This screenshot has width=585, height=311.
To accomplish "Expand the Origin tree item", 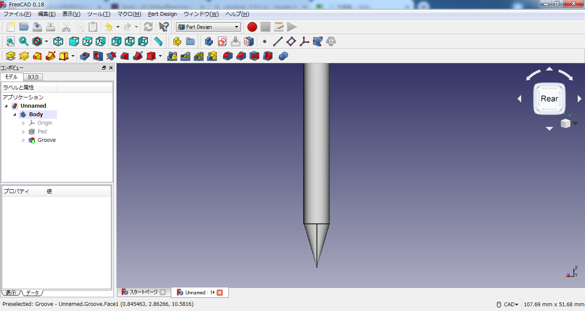I will (24, 123).
